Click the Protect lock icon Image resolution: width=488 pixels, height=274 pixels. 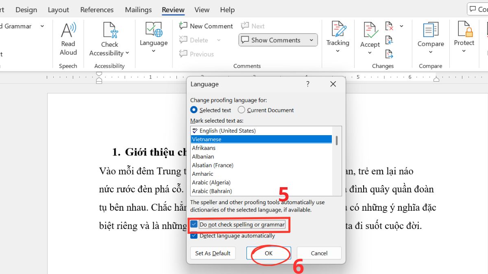pos(464,29)
